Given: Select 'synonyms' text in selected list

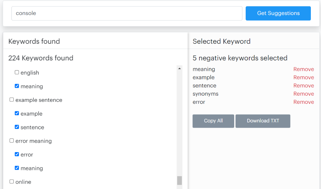Looking at the screenshot, I should click(x=206, y=94).
